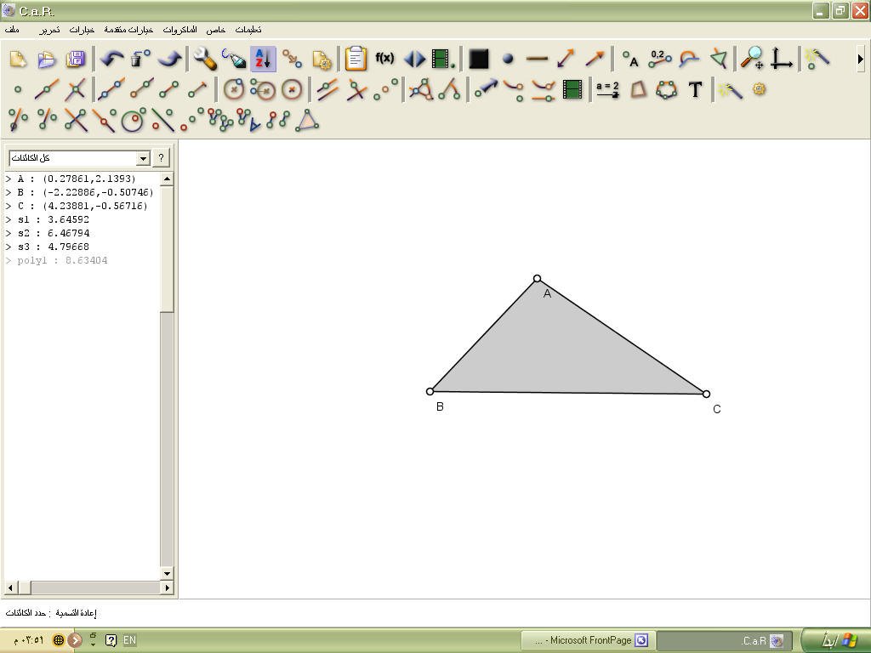
Task: Click the C.a.R taskbar button
Action: point(725,640)
